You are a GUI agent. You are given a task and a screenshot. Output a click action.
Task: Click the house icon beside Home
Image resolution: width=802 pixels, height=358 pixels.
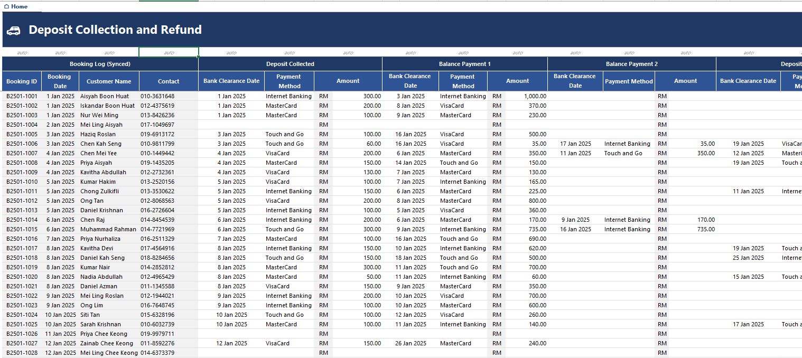(x=6, y=6)
